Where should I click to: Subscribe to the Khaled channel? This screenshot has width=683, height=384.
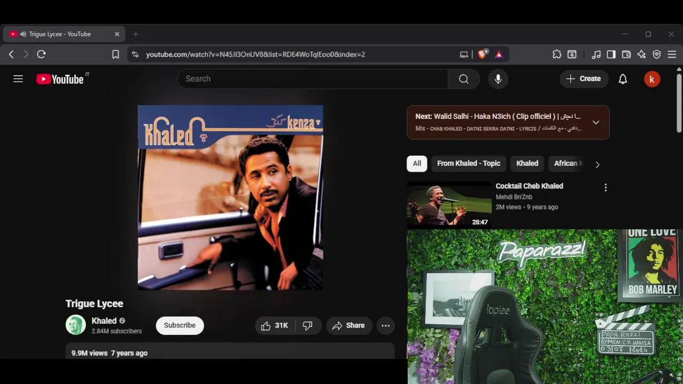coord(180,325)
